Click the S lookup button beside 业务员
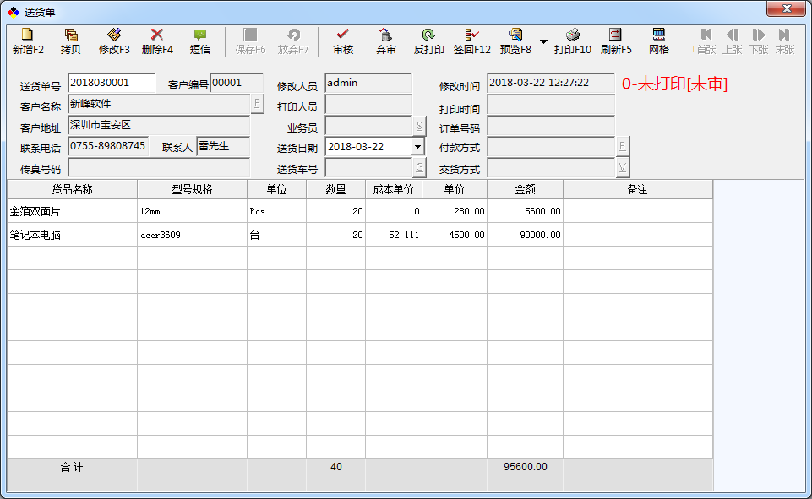The image size is (812, 499). click(x=419, y=125)
